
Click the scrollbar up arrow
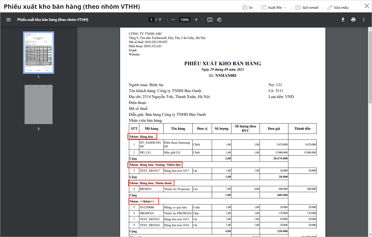(370, 29)
